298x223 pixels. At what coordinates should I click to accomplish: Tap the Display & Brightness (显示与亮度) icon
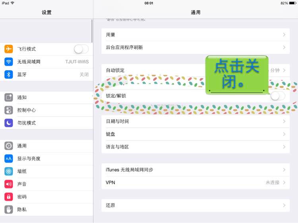pos(9,158)
